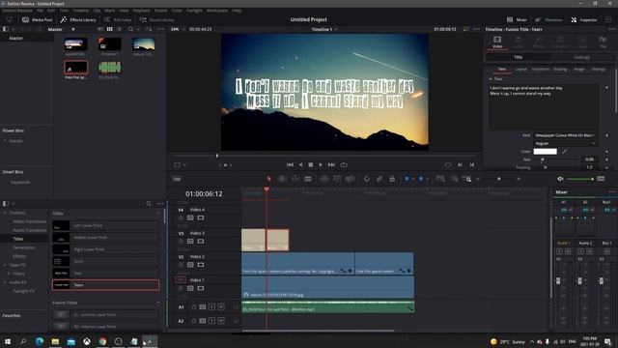
Task: Switch media pool to thumbnail grid view
Action: (x=109, y=29)
